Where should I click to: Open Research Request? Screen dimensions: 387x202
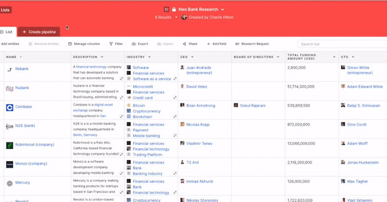point(252,44)
